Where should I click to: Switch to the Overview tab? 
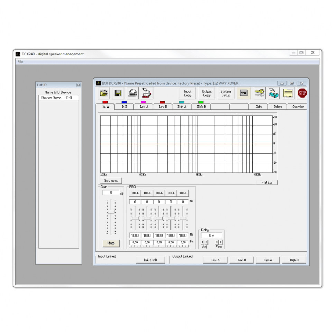point(298,107)
